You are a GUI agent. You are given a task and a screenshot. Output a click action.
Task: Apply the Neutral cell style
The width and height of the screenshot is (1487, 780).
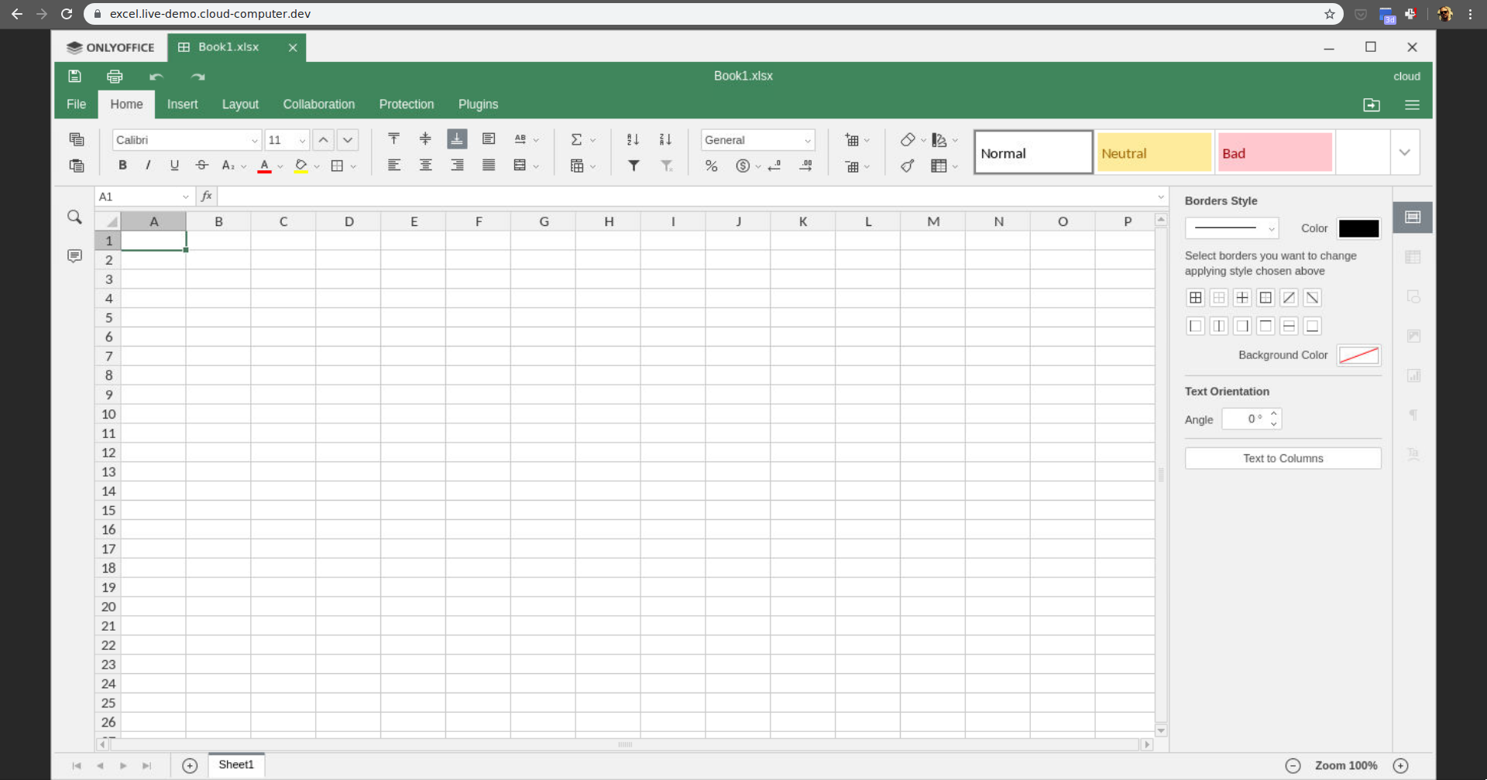click(1154, 152)
